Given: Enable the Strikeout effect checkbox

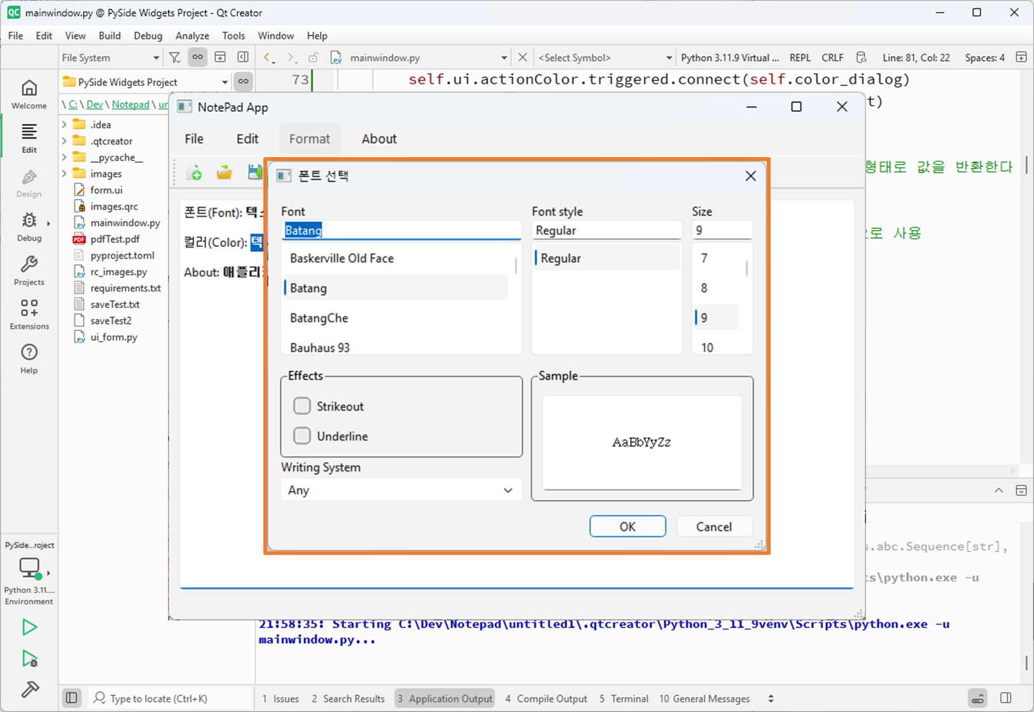Looking at the screenshot, I should tap(302, 406).
